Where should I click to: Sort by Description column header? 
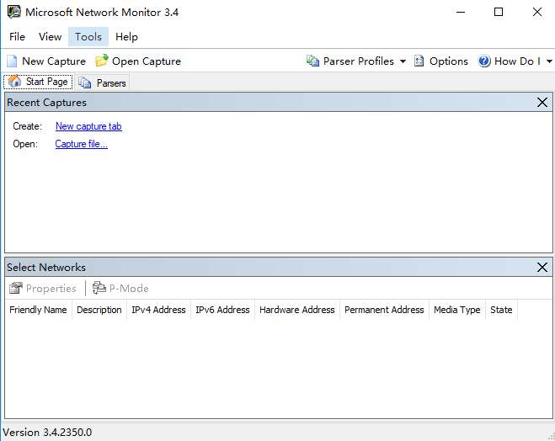point(99,310)
